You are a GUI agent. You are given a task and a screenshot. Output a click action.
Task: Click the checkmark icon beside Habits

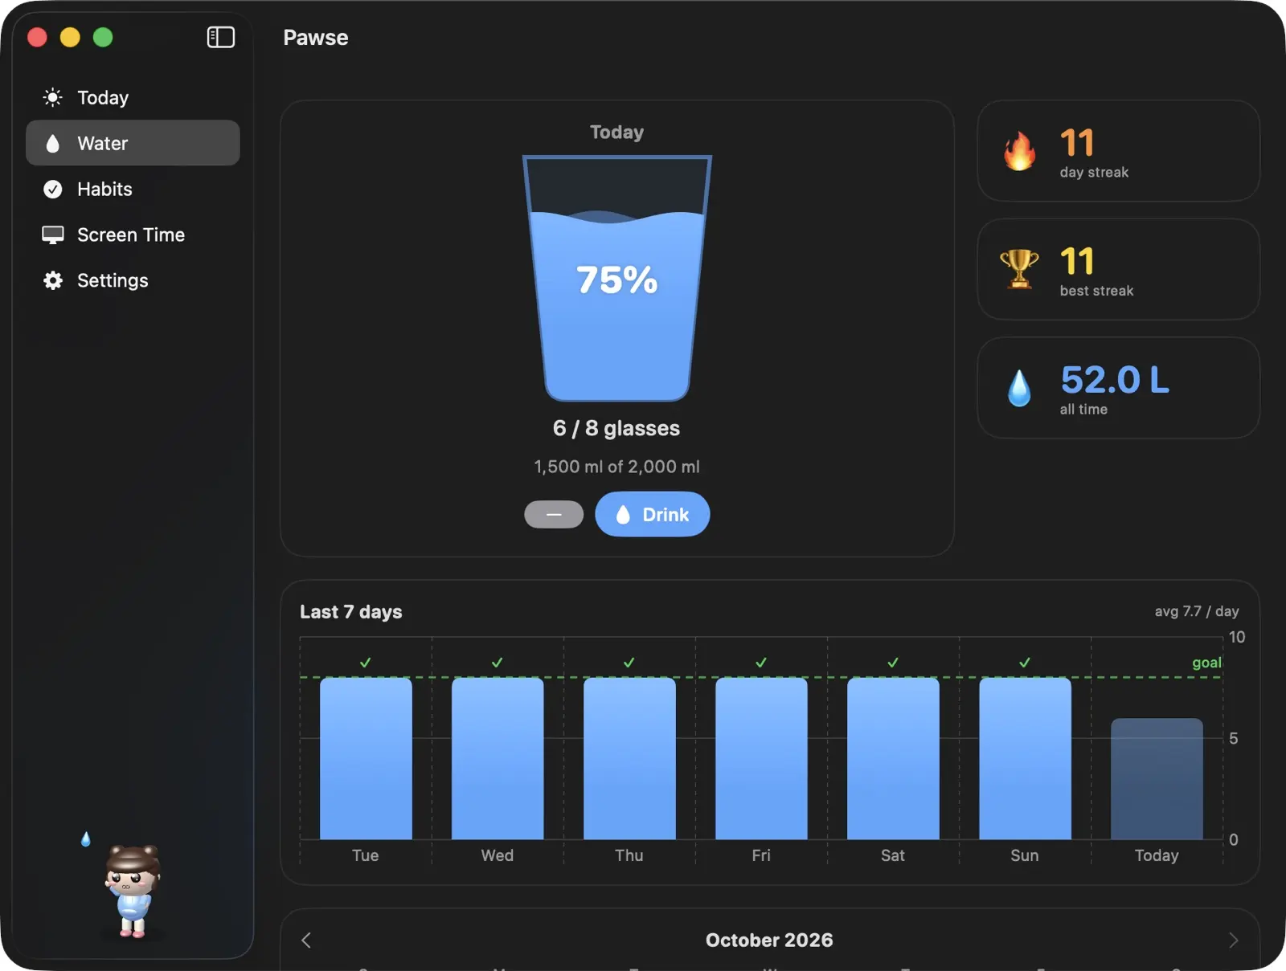(52, 189)
